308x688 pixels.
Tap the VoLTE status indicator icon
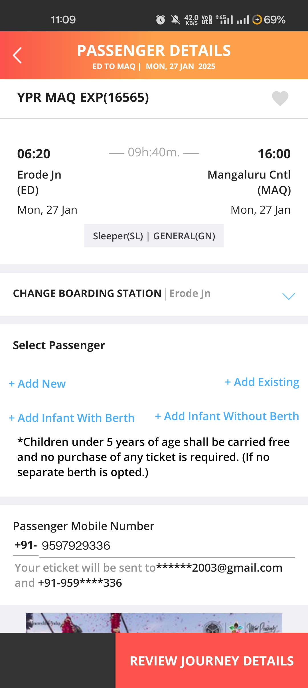click(207, 20)
